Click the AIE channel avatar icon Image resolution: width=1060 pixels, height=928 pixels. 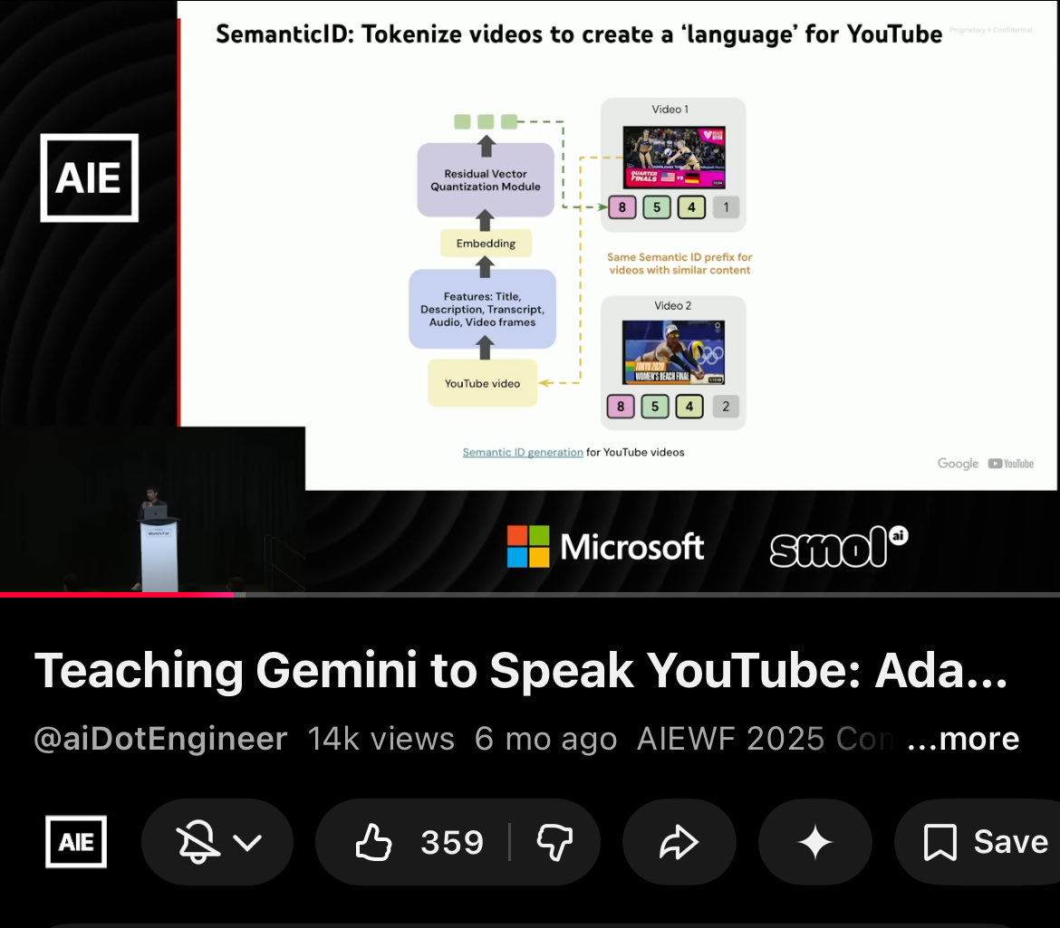pyautogui.click(x=76, y=842)
